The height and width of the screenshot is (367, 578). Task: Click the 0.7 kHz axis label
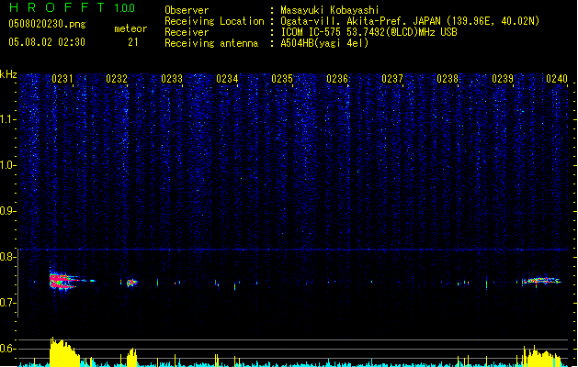(8, 303)
